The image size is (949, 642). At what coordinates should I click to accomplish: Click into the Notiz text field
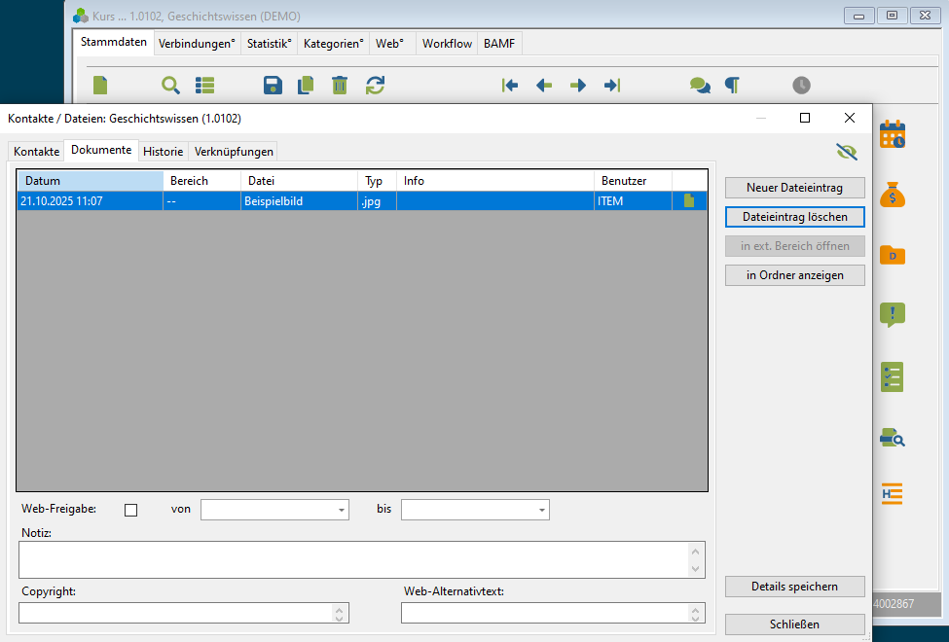click(362, 559)
